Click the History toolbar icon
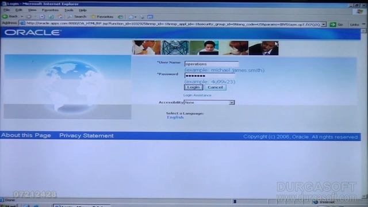 pos(121,17)
